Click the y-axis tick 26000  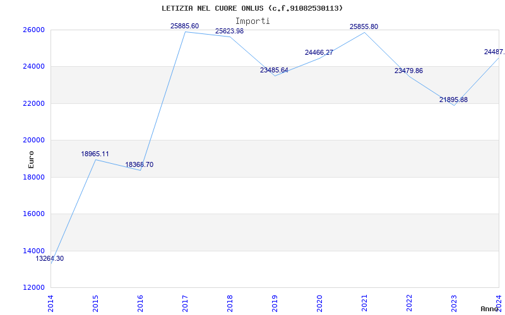33,30
